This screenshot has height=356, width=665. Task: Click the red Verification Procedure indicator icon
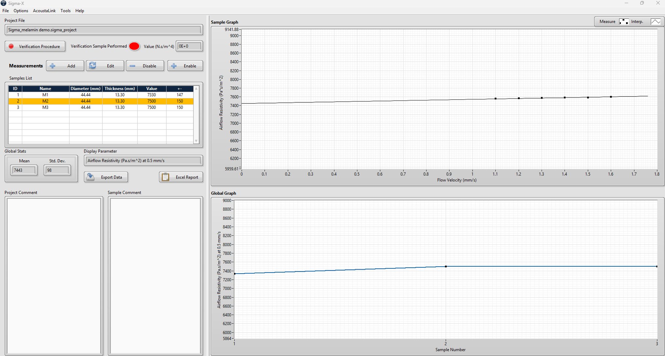[x=11, y=46]
